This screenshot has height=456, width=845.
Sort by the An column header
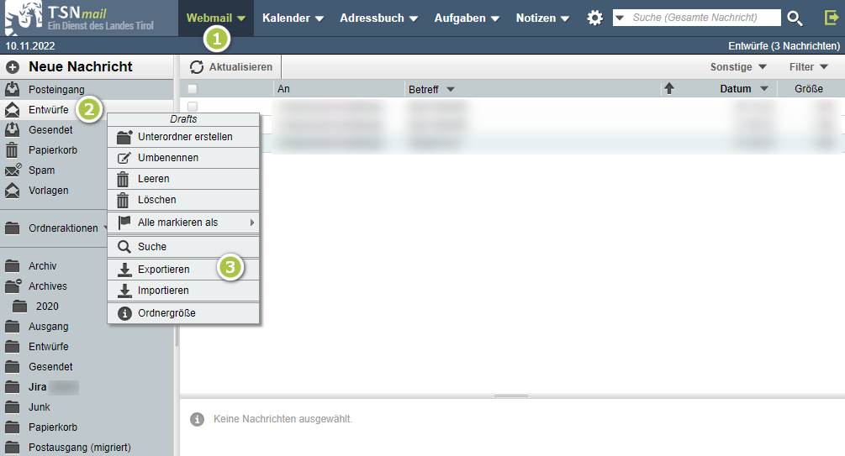point(283,89)
